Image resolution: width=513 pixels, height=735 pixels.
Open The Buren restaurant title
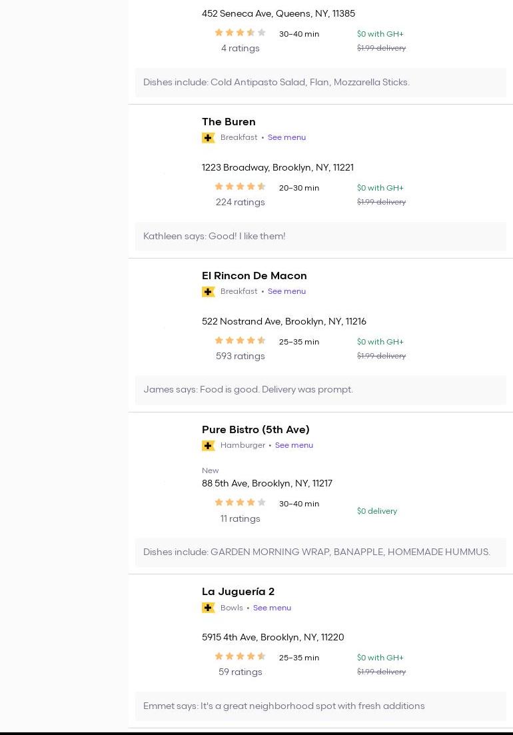click(x=229, y=122)
